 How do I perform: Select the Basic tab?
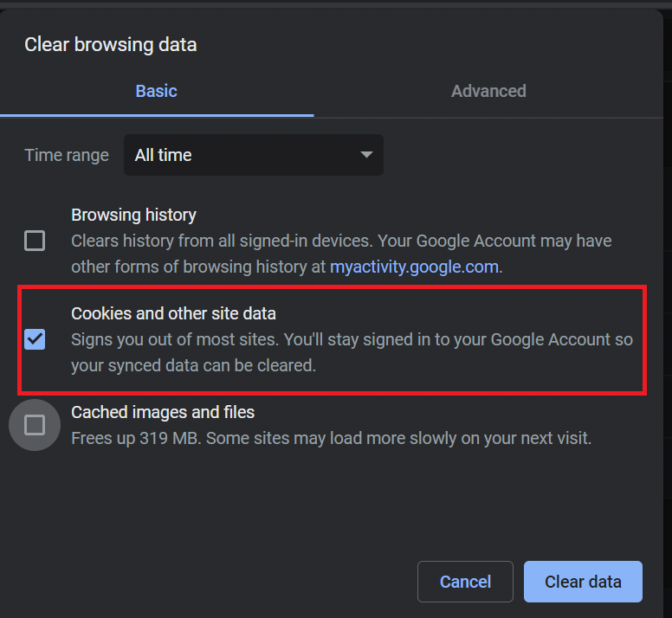(156, 91)
